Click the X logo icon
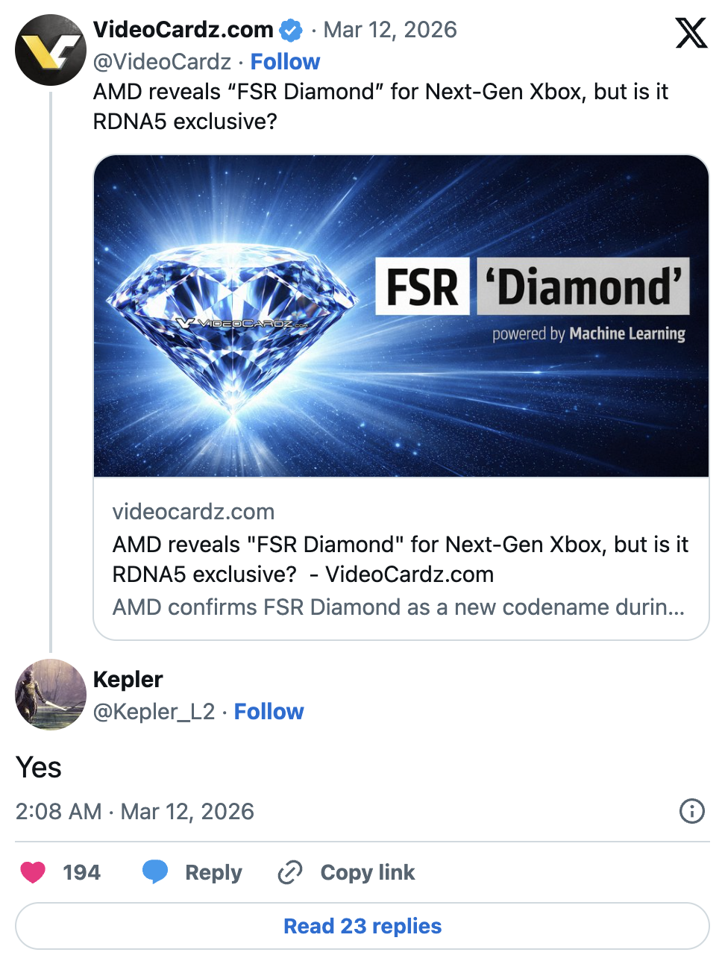This screenshot has height=964, width=725. tap(691, 33)
